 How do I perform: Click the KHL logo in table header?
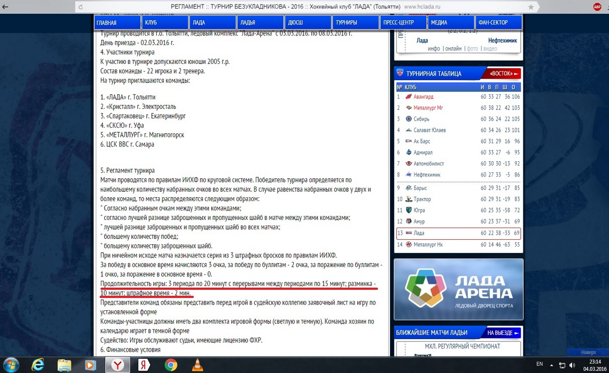[400, 73]
